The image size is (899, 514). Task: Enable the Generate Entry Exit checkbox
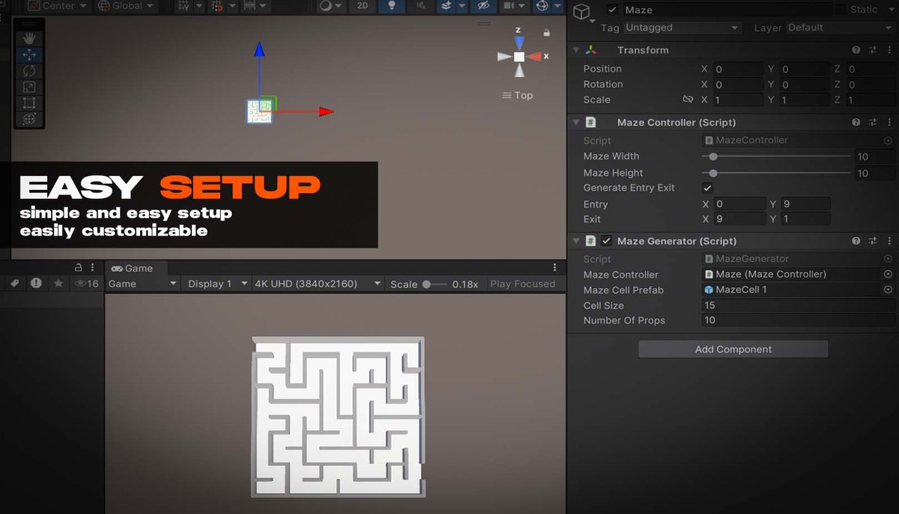(x=707, y=188)
